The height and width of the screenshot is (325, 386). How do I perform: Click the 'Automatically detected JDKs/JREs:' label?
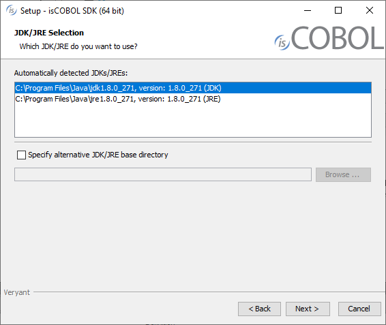point(71,73)
